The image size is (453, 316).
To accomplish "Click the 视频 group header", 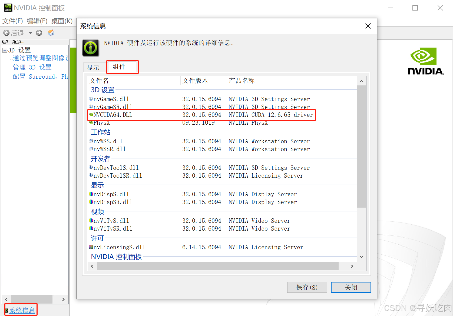I will [x=97, y=212].
